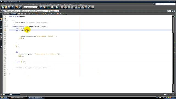Screen dimensions: 176x99
Task: Click Next Bookmark editor toolbar icon
Action: pyautogui.click(x=46, y=14)
